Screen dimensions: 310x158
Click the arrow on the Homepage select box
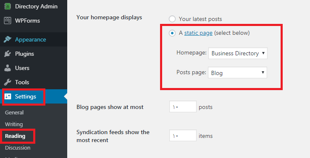tap(263, 53)
